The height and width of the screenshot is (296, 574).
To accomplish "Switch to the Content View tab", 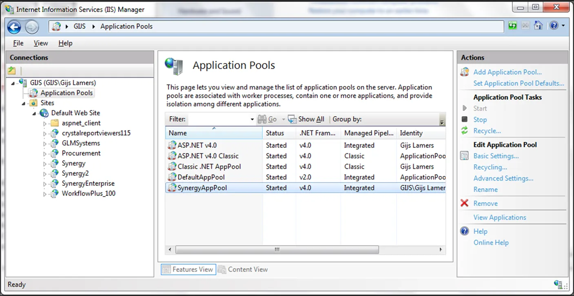I will [x=243, y=269].
